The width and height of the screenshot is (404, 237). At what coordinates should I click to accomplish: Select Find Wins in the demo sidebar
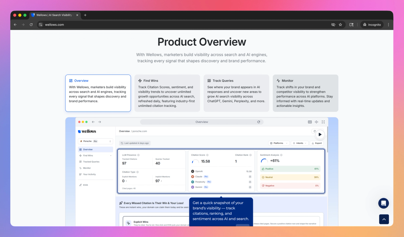click(x=88, y=155)
